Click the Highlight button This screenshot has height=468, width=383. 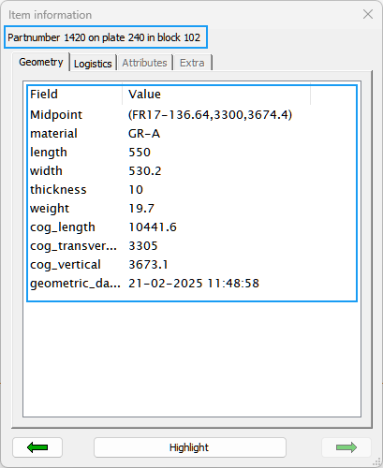[190, 447]
